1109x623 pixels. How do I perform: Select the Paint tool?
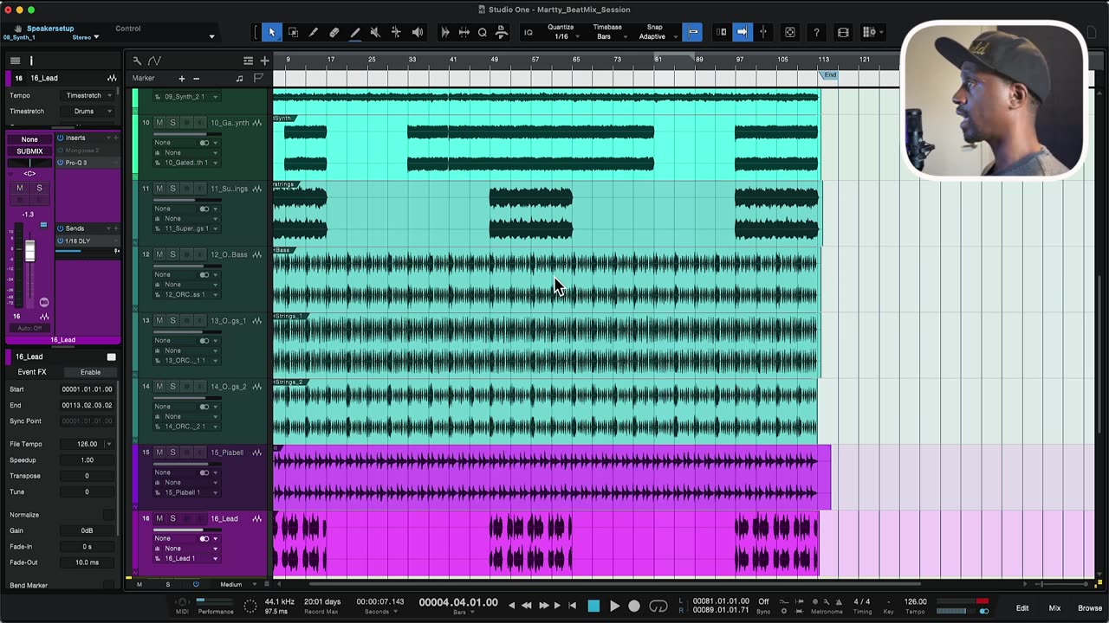pyautogui.click(x=355, y=32)
